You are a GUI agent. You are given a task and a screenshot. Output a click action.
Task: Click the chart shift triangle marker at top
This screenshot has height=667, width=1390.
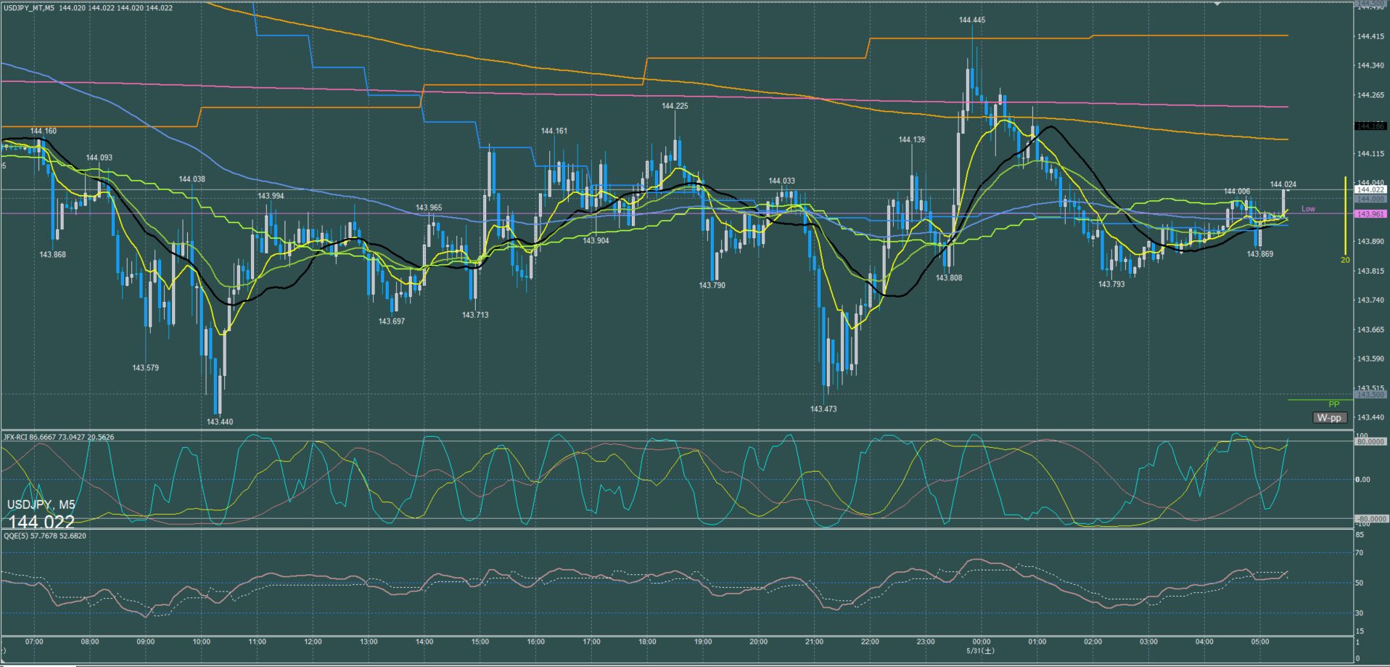point(1218,4)
